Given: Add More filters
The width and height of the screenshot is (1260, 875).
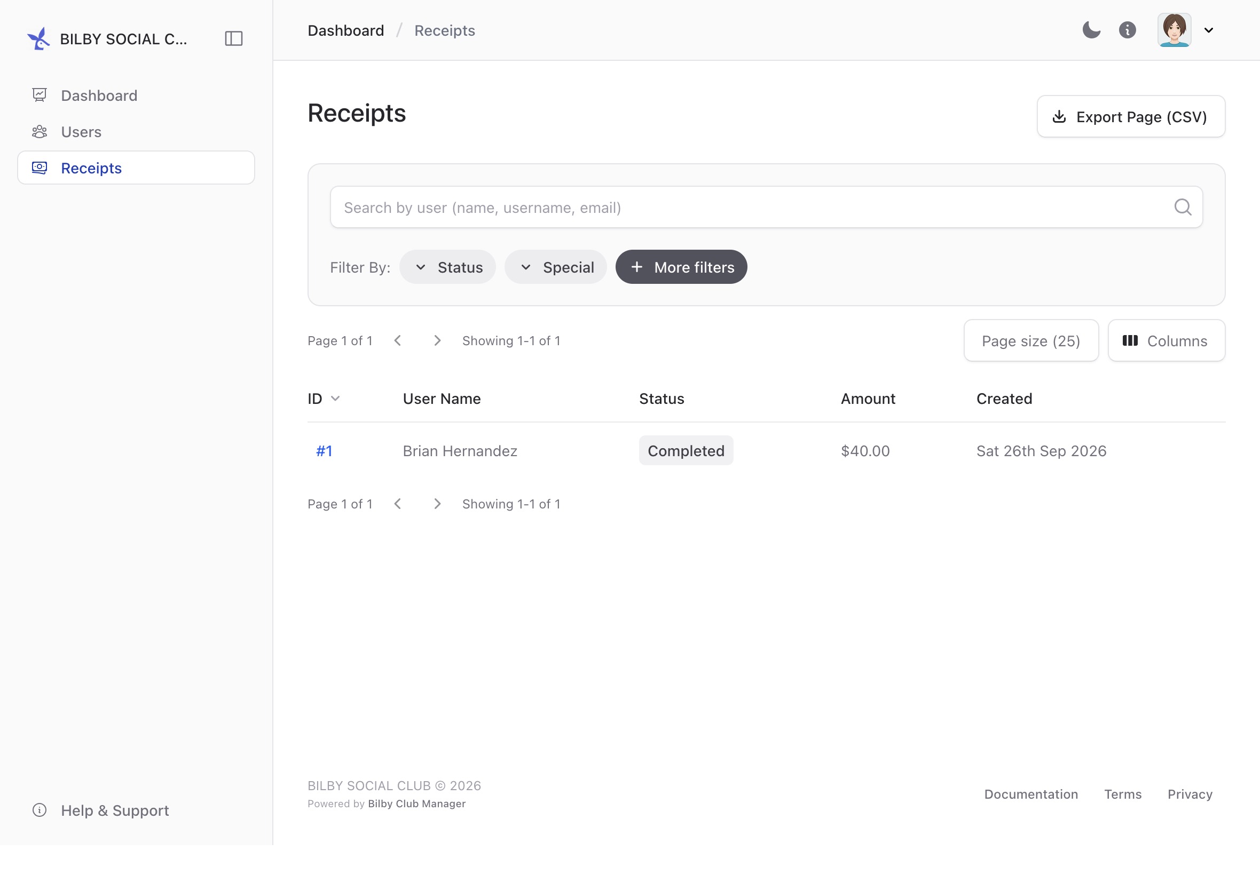Looking at the screenshot, I should pos(681,267).
